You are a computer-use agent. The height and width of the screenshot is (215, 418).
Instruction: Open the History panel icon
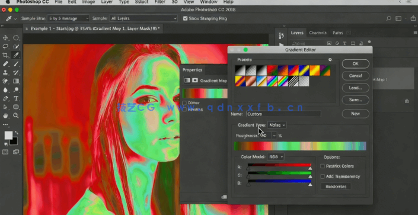tap(281, 36)
